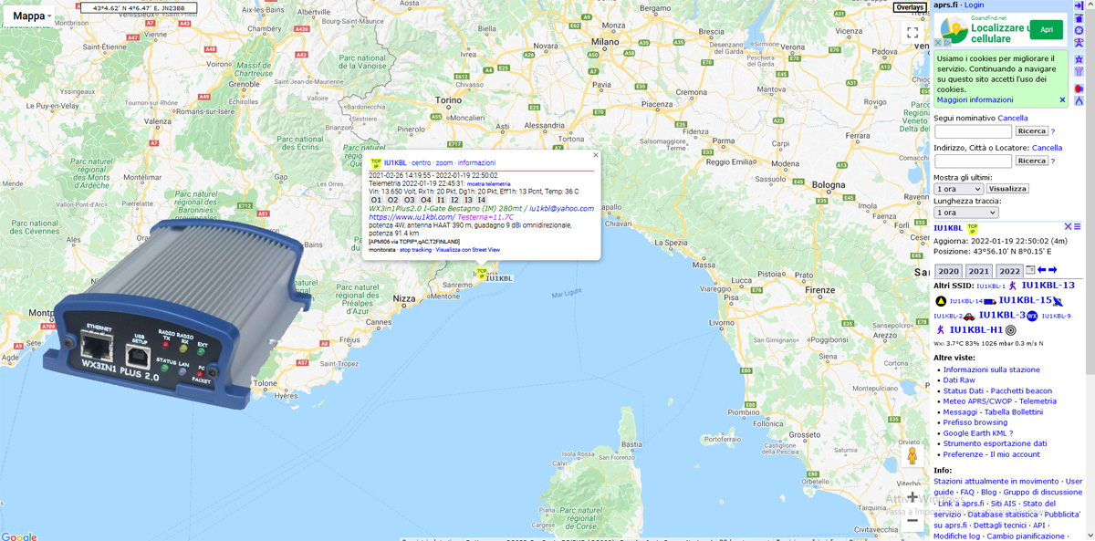Click 'Visualizza con Street View' link
The width and height of the screenshot is (1095, 541).
pyautogui.click(x=467, y=249)
